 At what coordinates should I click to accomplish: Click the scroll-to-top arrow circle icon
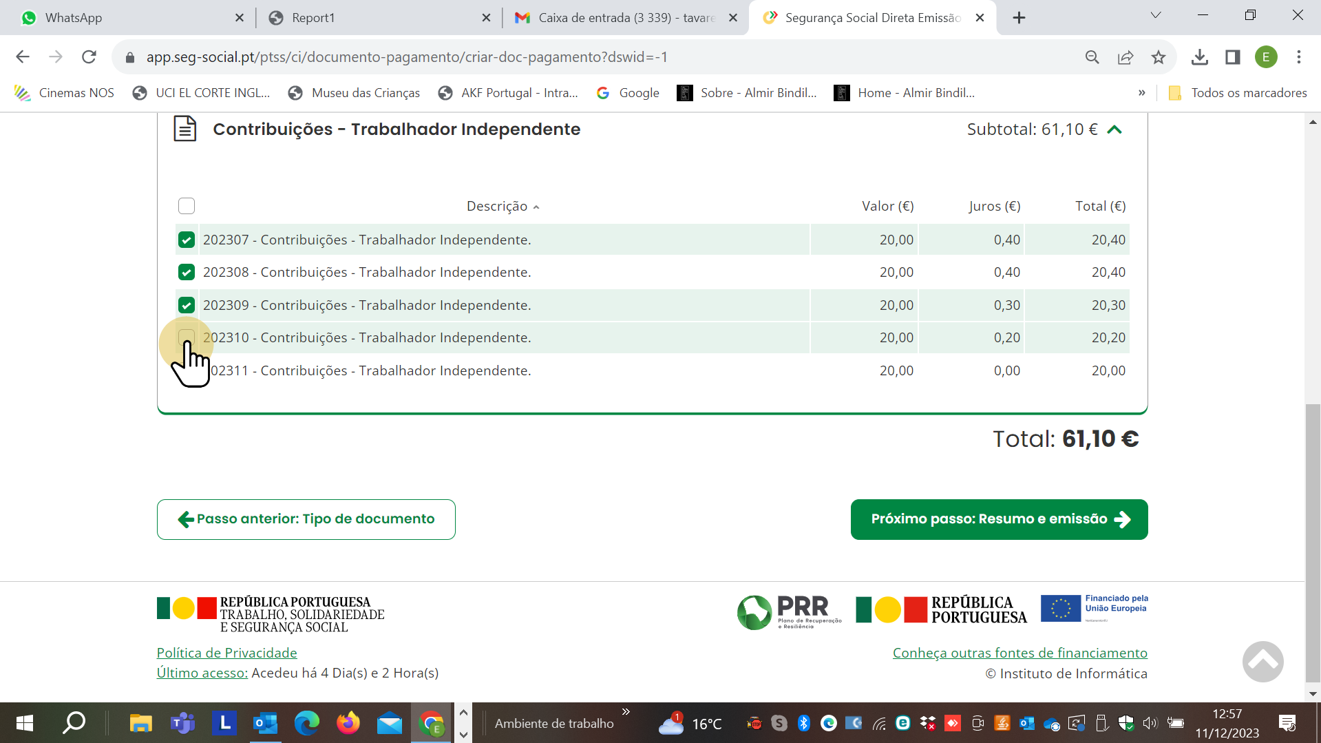[x=1262, y=661]
